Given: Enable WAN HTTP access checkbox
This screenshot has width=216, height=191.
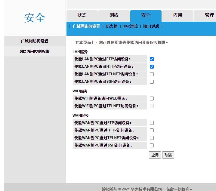Looking at the screenshot, I should (152, 131).
